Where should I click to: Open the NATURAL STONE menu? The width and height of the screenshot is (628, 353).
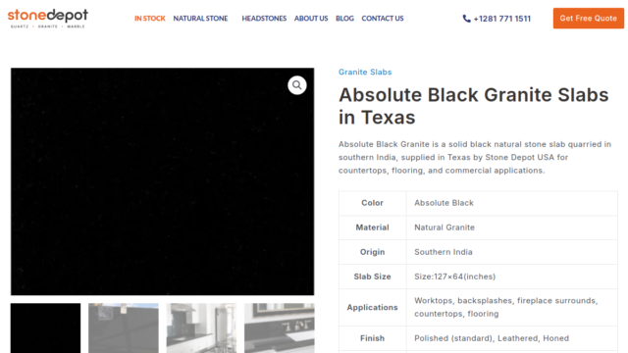(200, 19)
